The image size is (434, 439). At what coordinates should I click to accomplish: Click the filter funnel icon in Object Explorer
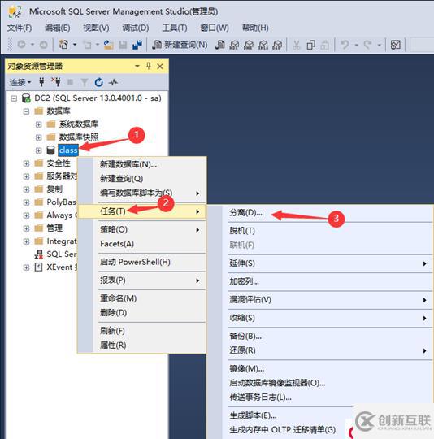[x=85, y=82]
